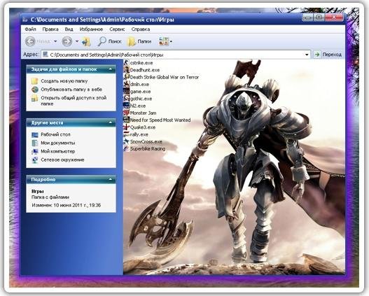Open dropdown arrow next to Back button
The height and width of the screenshot is (296, 369).
55,41
